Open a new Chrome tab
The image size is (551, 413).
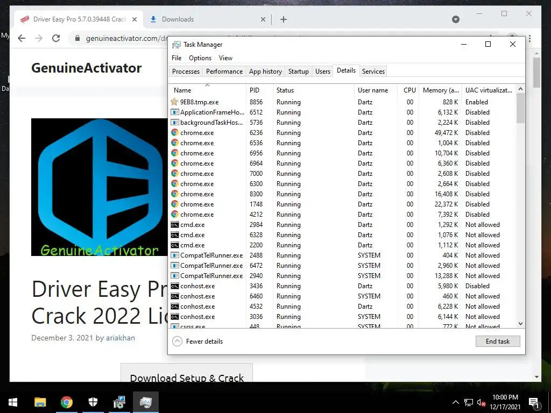284,19
